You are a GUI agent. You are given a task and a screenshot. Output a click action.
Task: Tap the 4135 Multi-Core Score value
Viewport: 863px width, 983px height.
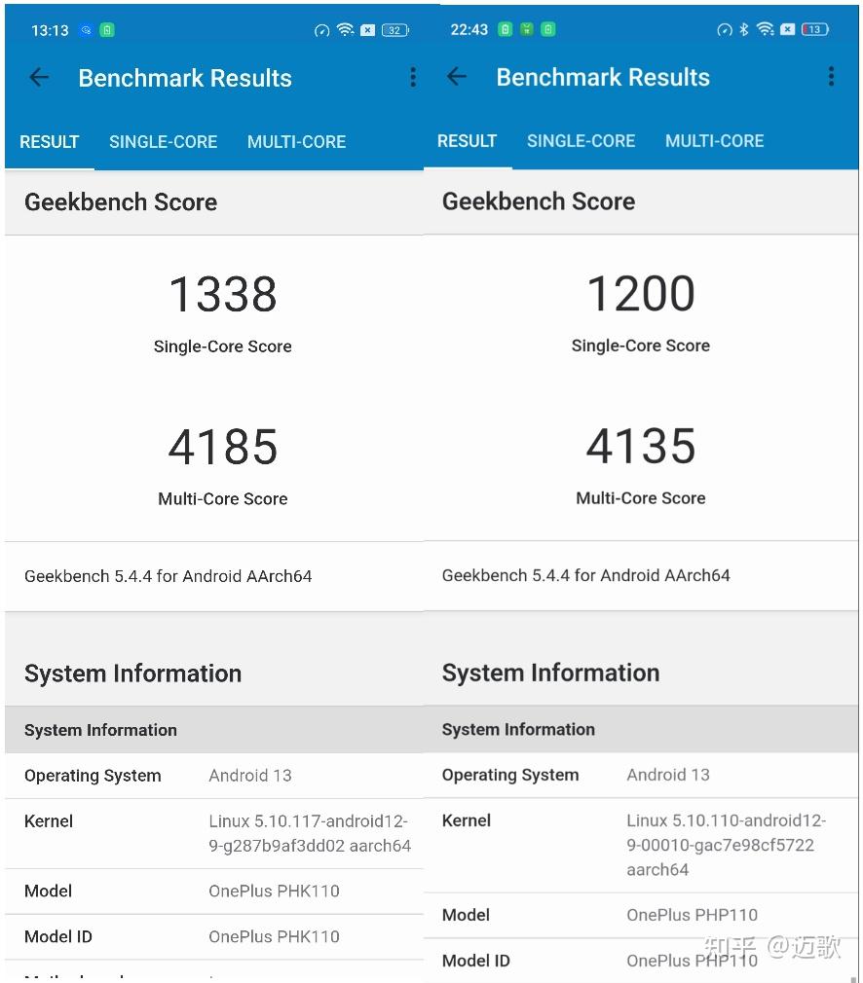click(641, 446)
